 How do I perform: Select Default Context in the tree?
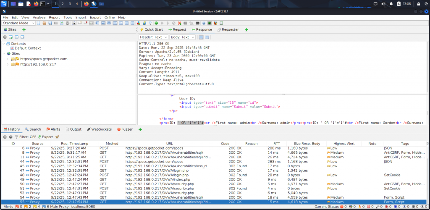pos(28,48)
